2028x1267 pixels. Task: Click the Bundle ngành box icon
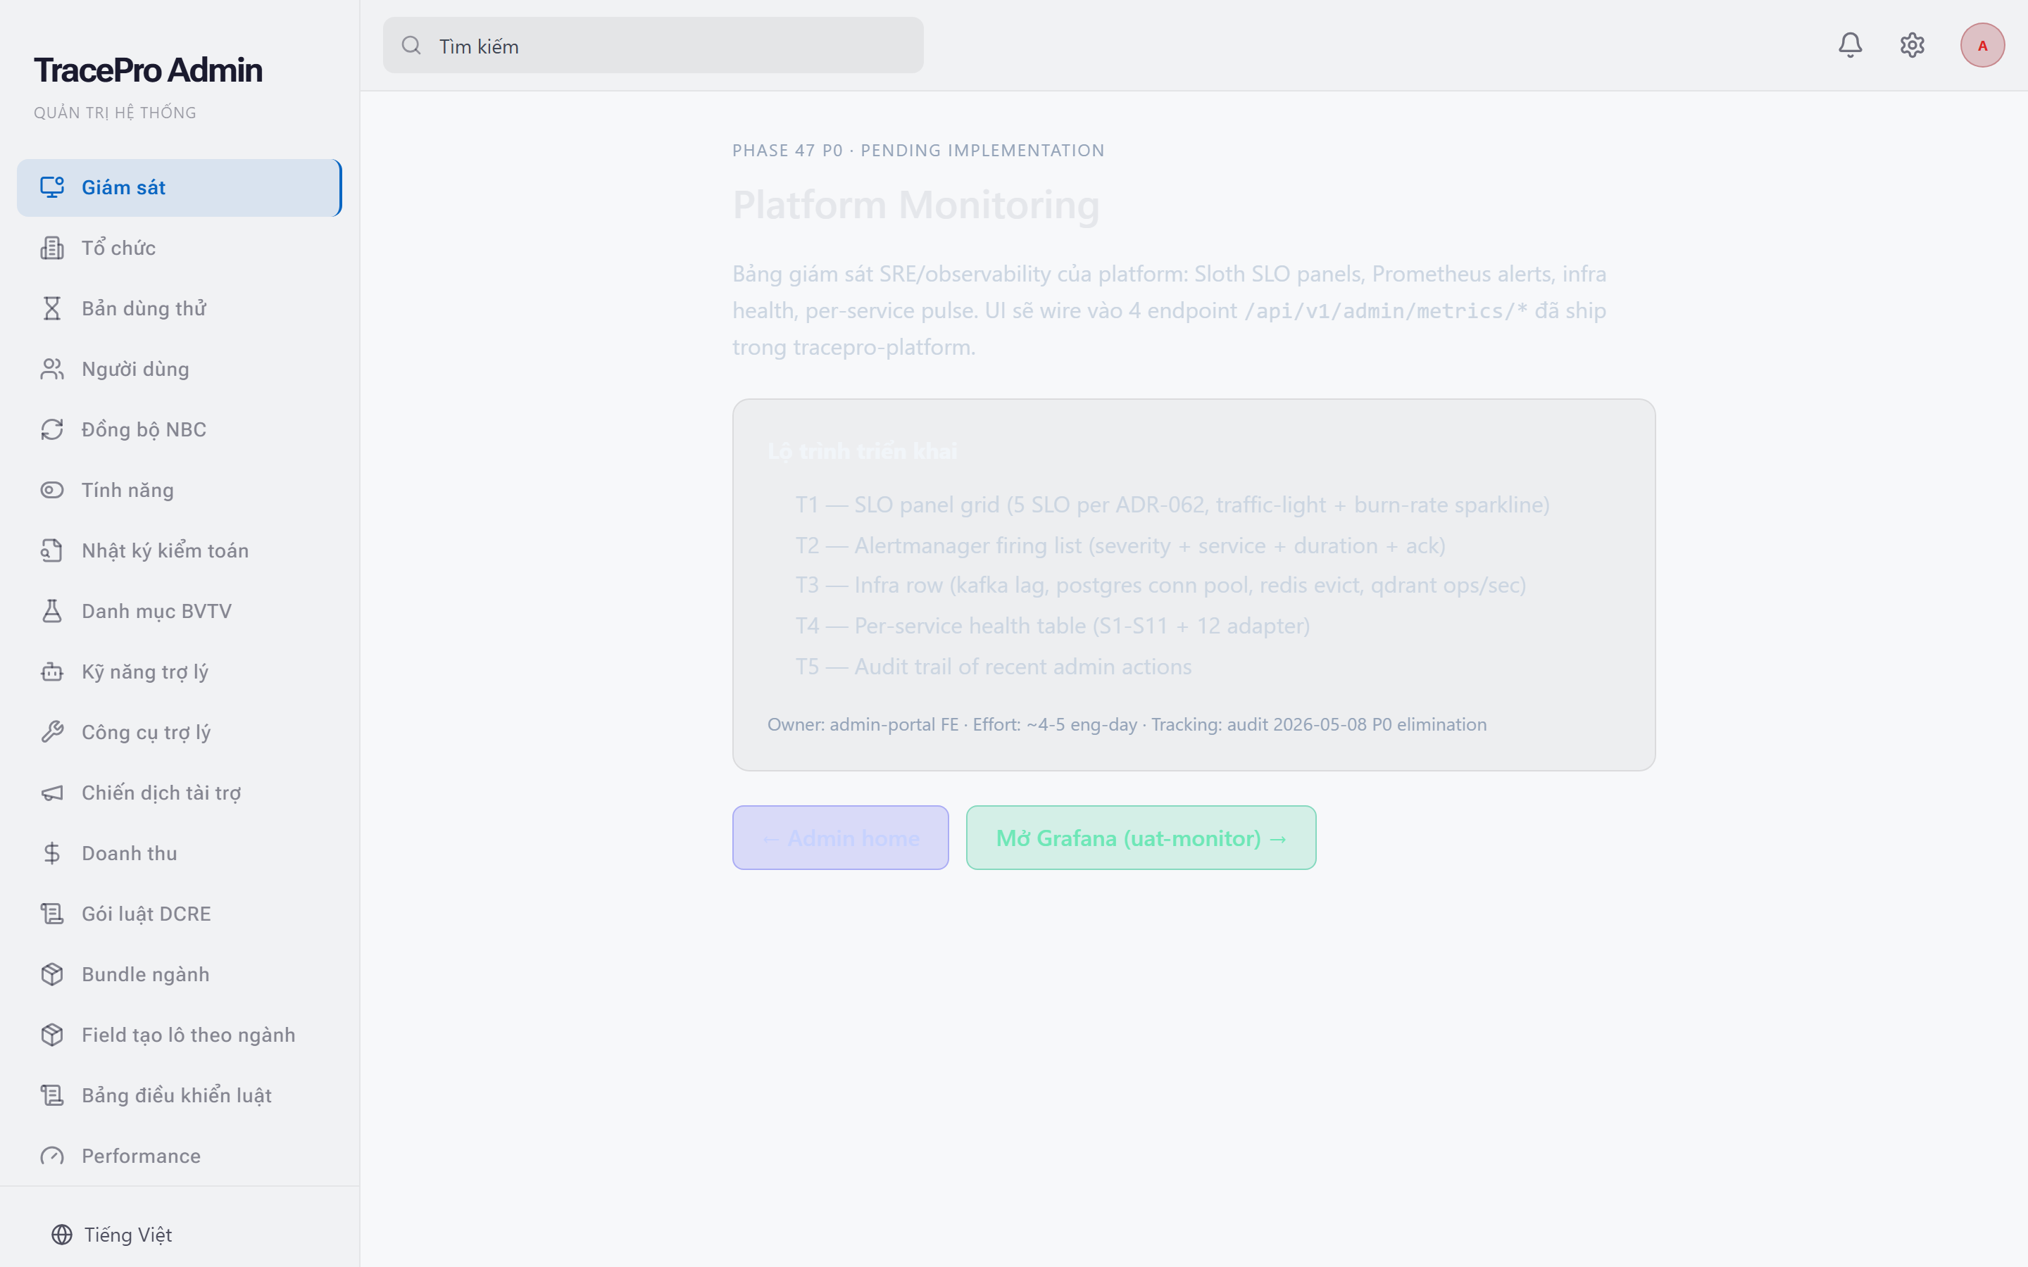[x=52, y=975]
